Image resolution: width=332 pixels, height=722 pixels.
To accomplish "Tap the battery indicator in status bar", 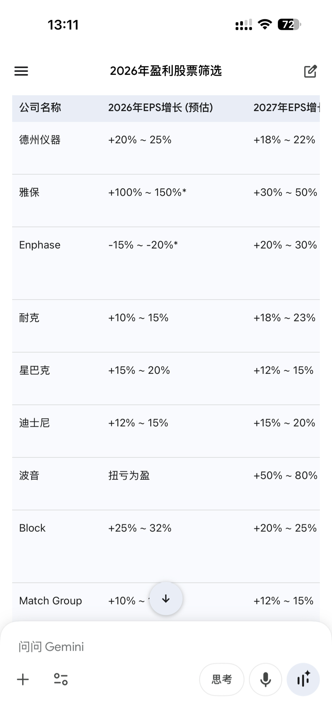I will pyautogui.click(x=289, y=25).
